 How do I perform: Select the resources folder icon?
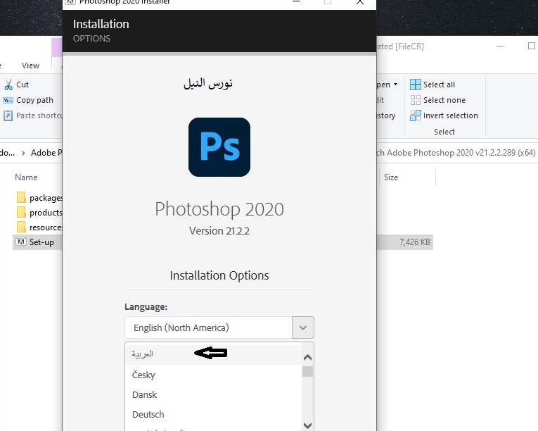click(x=21, y=227)
